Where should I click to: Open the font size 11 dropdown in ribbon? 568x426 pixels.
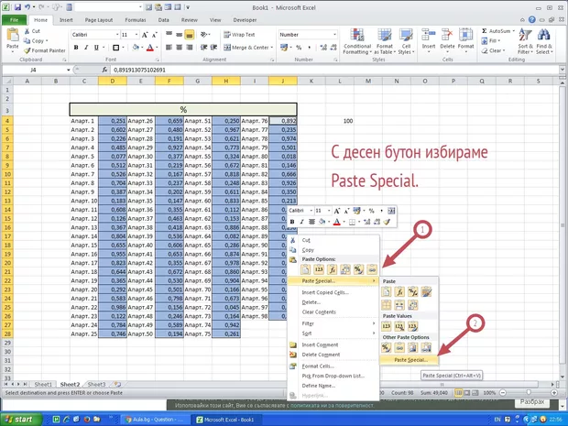[x=137, y=35]
